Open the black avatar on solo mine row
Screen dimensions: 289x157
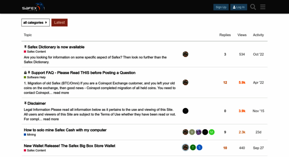[x=205, y=132]
